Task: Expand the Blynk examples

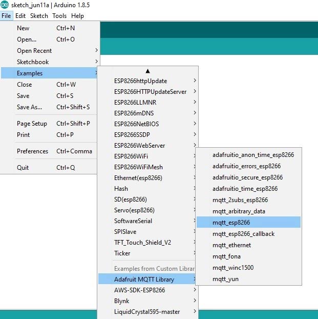Action: coord(147,301)
